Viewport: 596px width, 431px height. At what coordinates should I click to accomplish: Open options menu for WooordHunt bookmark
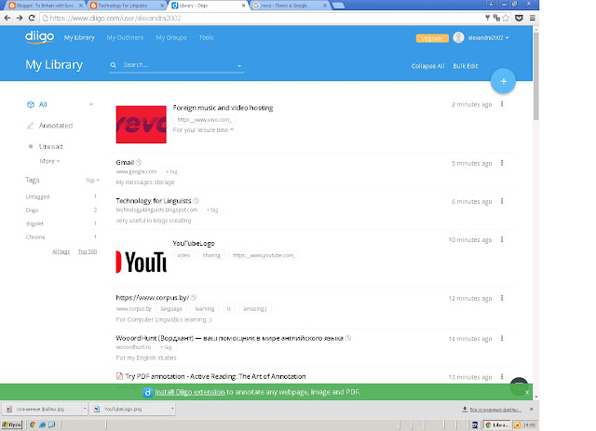[502, 338]
